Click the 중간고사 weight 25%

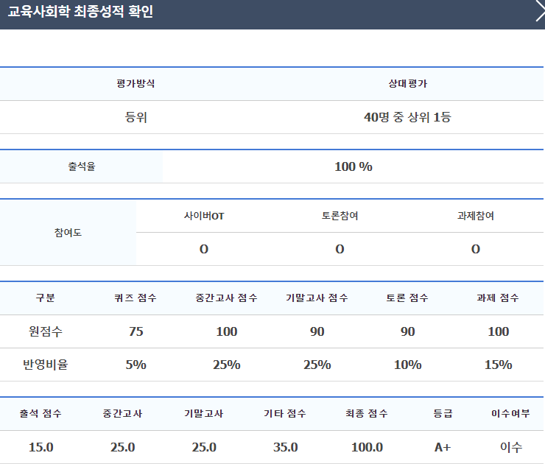[x=227, y=365]
